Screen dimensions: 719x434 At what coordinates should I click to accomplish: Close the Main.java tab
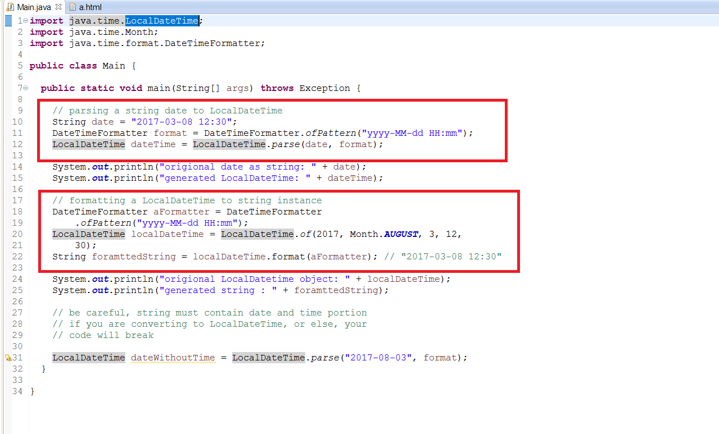click(58, 7)
